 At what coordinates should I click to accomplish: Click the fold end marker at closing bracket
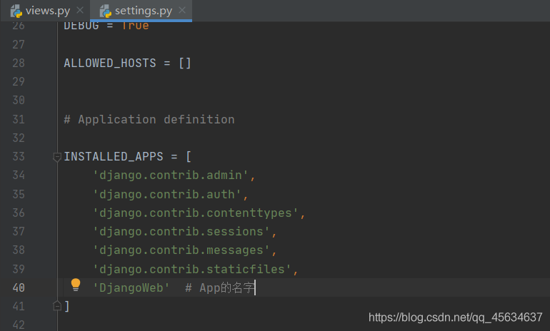coord(57,306)
